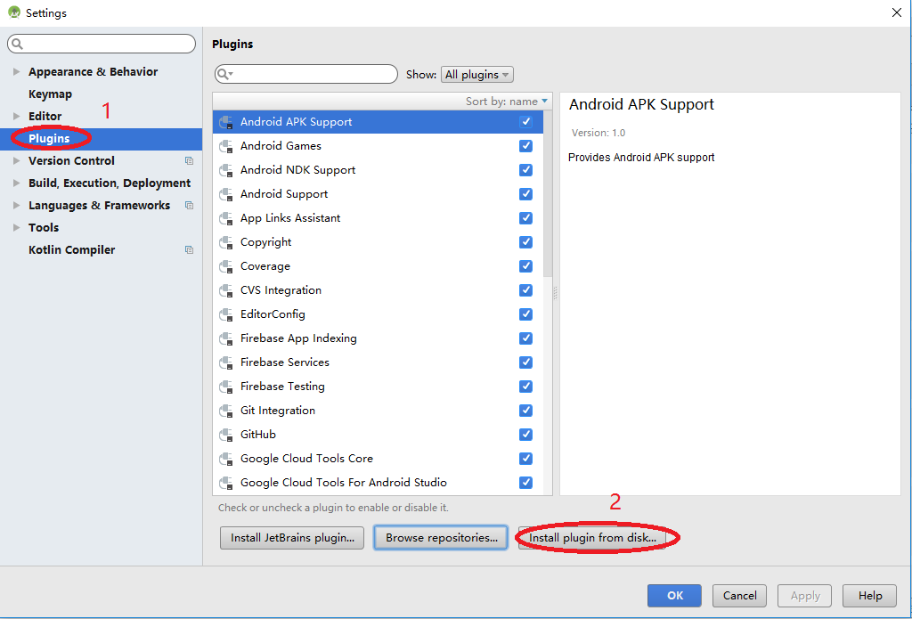The image size is (912, 619).
Task: Click the Firebase Services plugin icon
Action: point(225,362)
